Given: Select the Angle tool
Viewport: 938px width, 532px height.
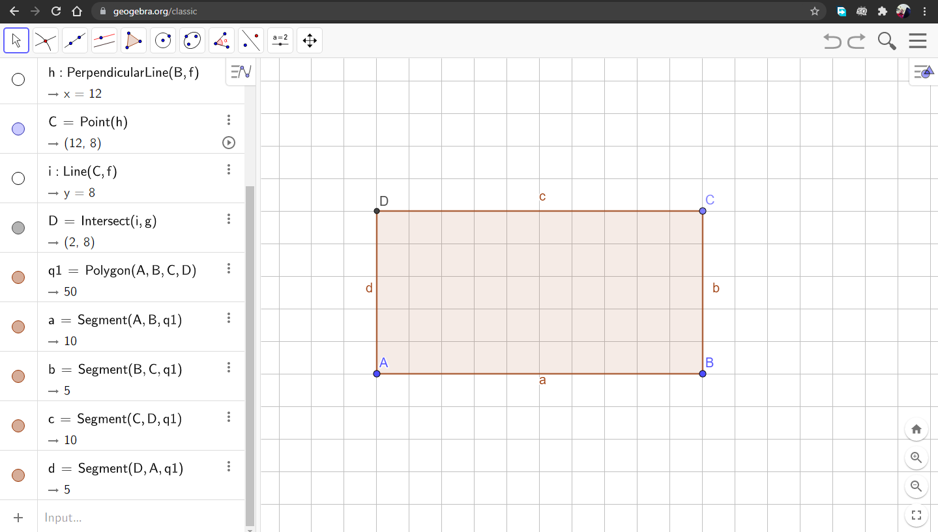Looking at the screenshot, I should [x=222, y=40].
